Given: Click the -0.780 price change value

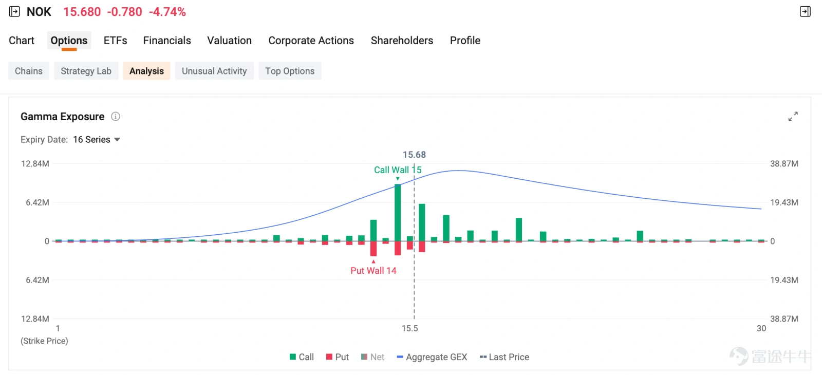Looking at the screenshot, I should [125, 12].
